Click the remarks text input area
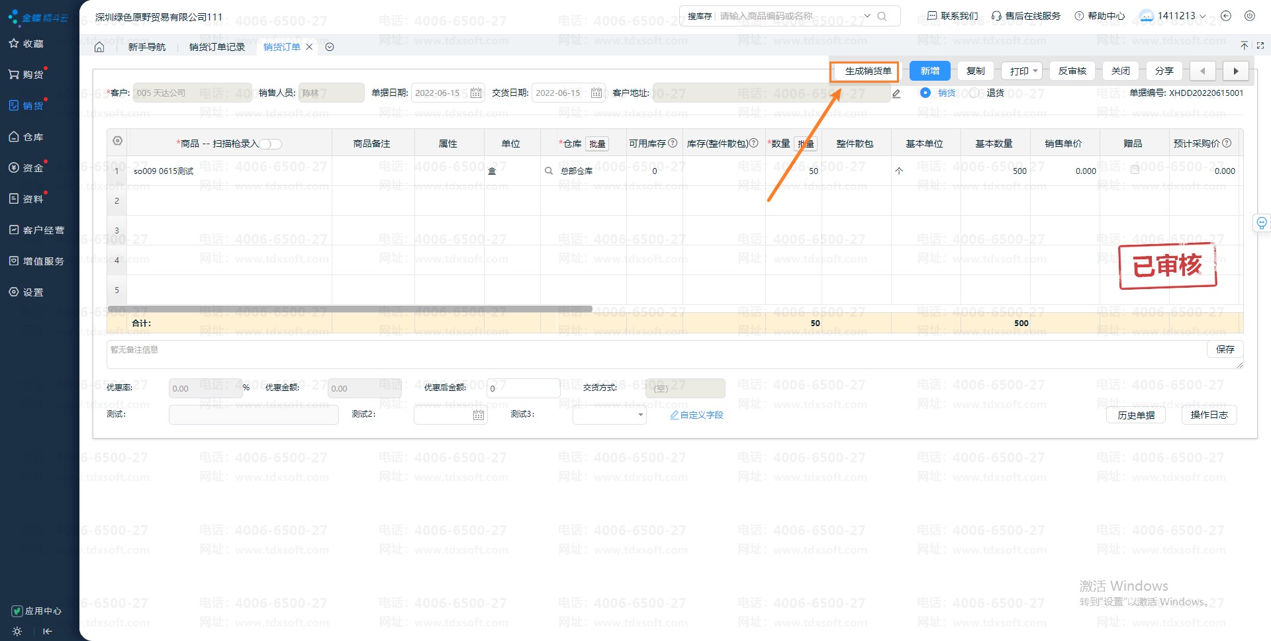 coord(655,355)
